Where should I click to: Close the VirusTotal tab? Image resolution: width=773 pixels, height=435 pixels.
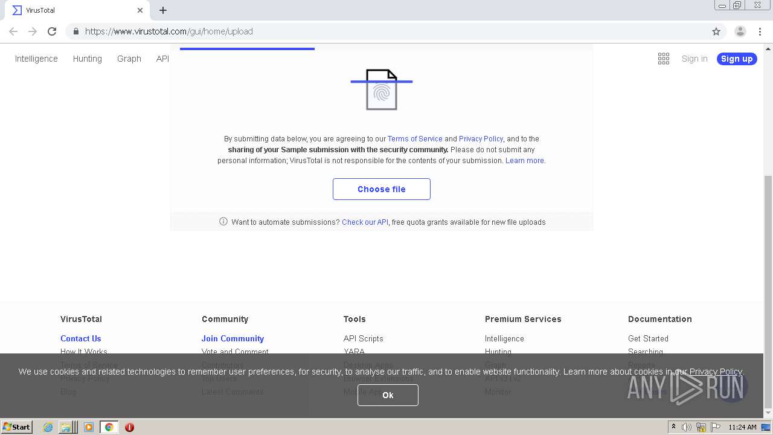tap(140, 10)
